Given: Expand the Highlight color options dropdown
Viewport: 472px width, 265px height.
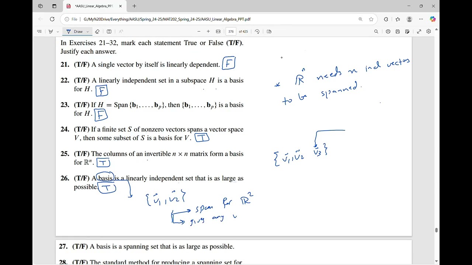Looking at the screenshot, I should pos(57,32).
